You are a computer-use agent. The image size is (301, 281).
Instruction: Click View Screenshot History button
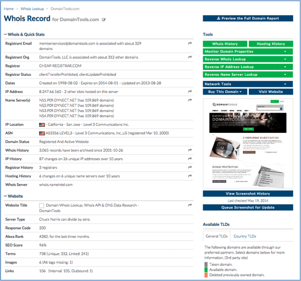point(248,194)
